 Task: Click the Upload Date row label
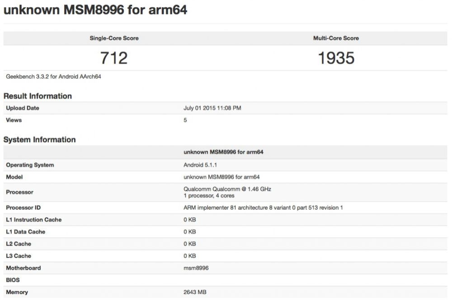pos(23,108)
